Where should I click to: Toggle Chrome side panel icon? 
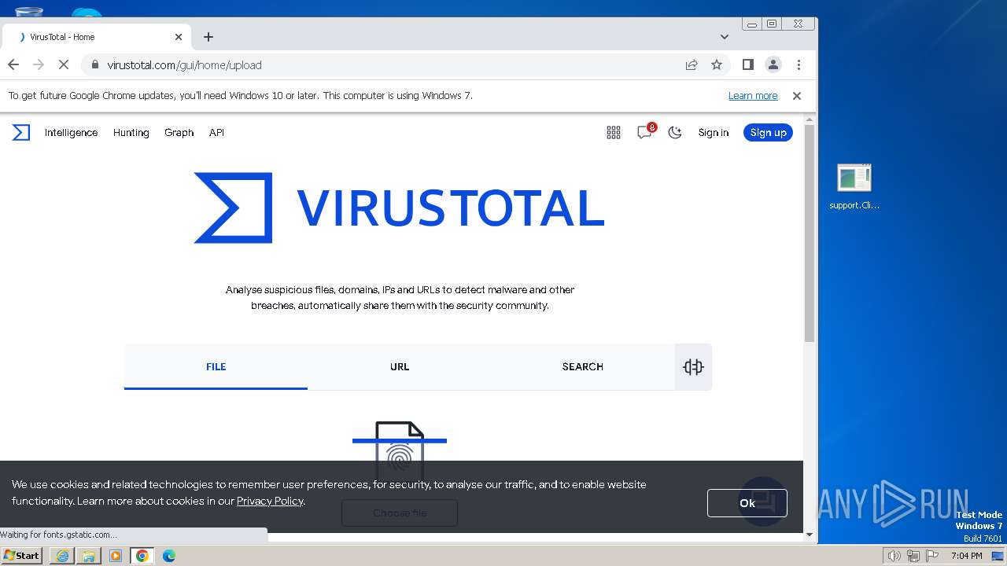(748, 64)
